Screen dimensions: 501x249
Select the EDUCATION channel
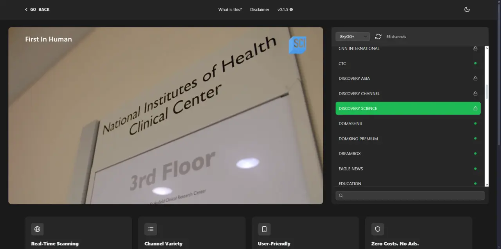tap(408, 183)
